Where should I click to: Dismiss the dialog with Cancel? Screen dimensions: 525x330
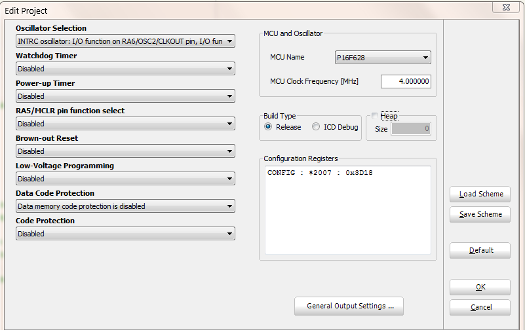coord(480,307)
